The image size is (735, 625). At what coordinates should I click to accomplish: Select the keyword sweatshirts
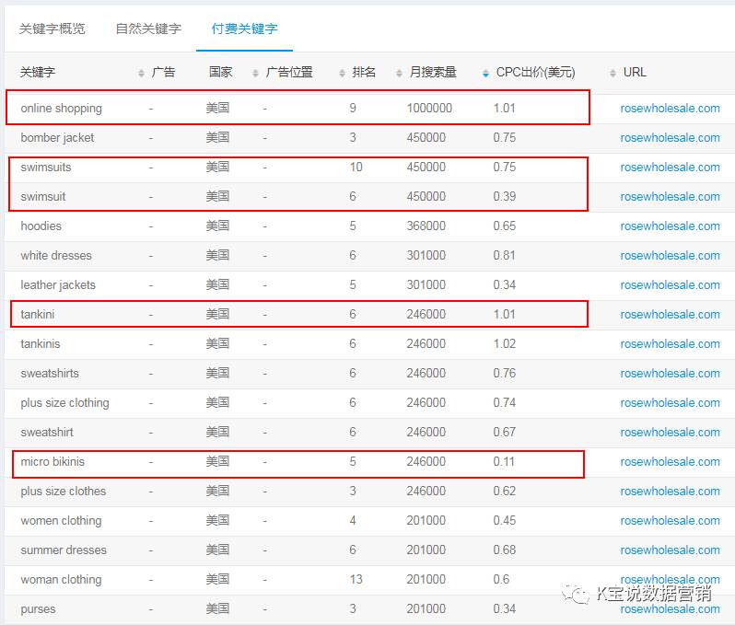[x=49, y=374]
